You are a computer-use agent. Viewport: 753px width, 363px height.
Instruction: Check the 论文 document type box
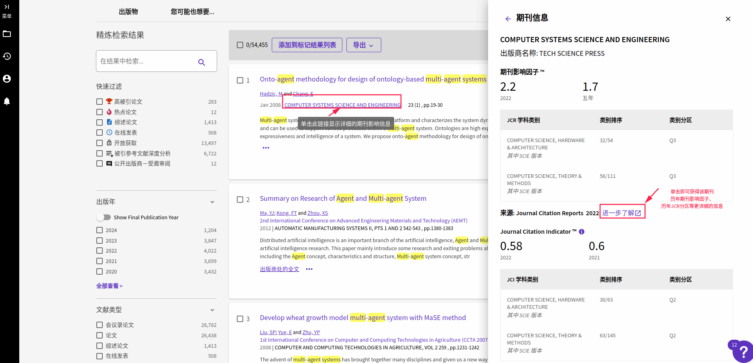(x=100, y=335)
